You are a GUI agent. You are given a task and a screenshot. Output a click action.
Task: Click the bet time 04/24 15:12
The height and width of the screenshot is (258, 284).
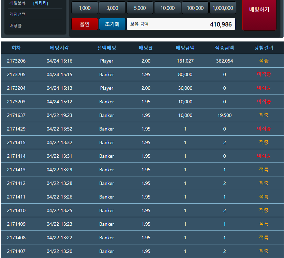59,102
